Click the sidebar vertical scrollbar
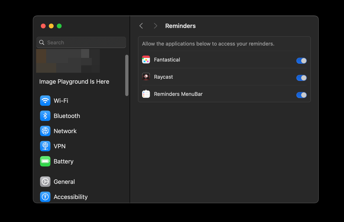Viewport: 344px width, 222px height. click(127, 75)
